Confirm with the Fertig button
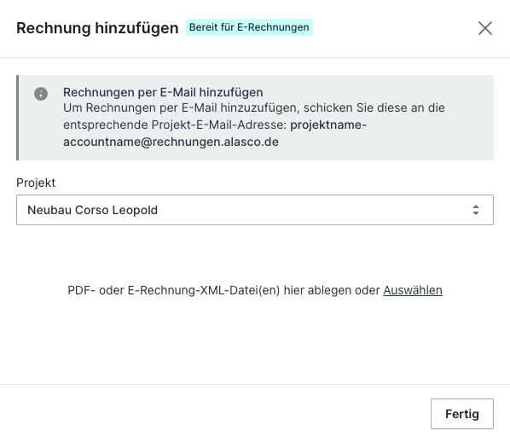The width and height of the screenshot is (510, 442). [462, 414]
